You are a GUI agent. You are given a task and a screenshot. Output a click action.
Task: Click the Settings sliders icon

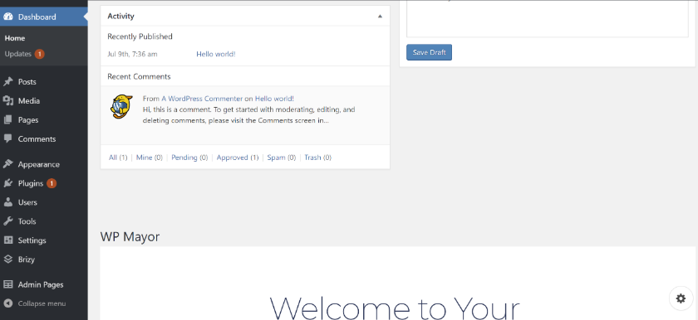pos(8,240)
